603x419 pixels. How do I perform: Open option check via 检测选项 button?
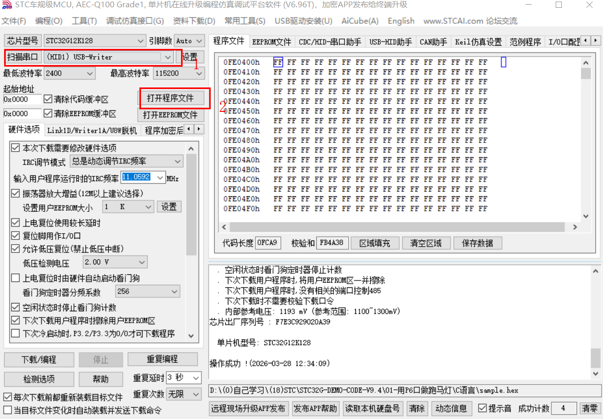pyautogui.click(x=39, y=378)
